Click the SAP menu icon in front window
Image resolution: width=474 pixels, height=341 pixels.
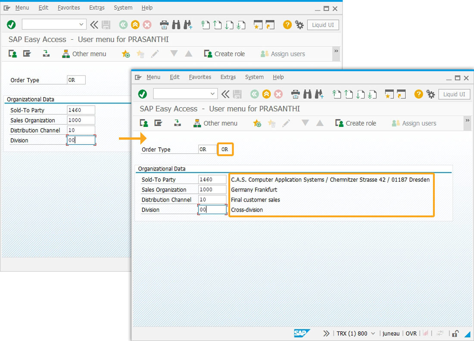coord(158,123)
